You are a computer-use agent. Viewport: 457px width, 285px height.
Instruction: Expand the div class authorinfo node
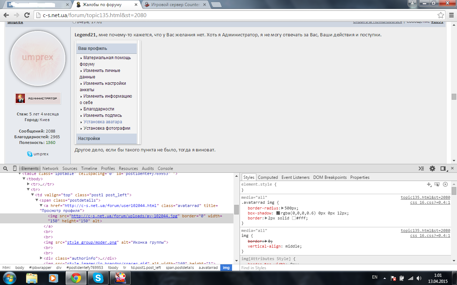41,258
